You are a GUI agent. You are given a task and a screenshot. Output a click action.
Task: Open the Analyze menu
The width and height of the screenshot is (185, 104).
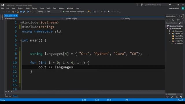click(62, 8)
